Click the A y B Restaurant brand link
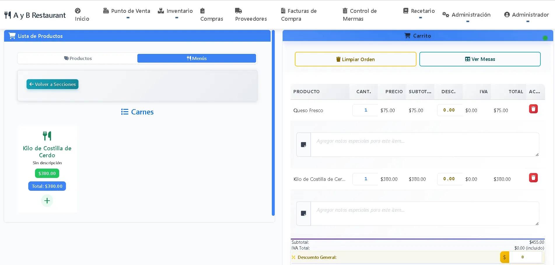555x265 pixels. [x=35, y=15]
